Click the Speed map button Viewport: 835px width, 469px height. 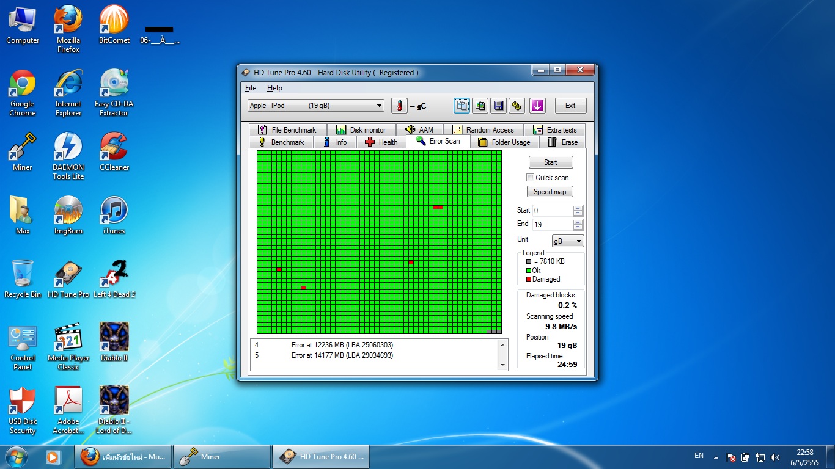pyautogui.click(x=550, y=192)
